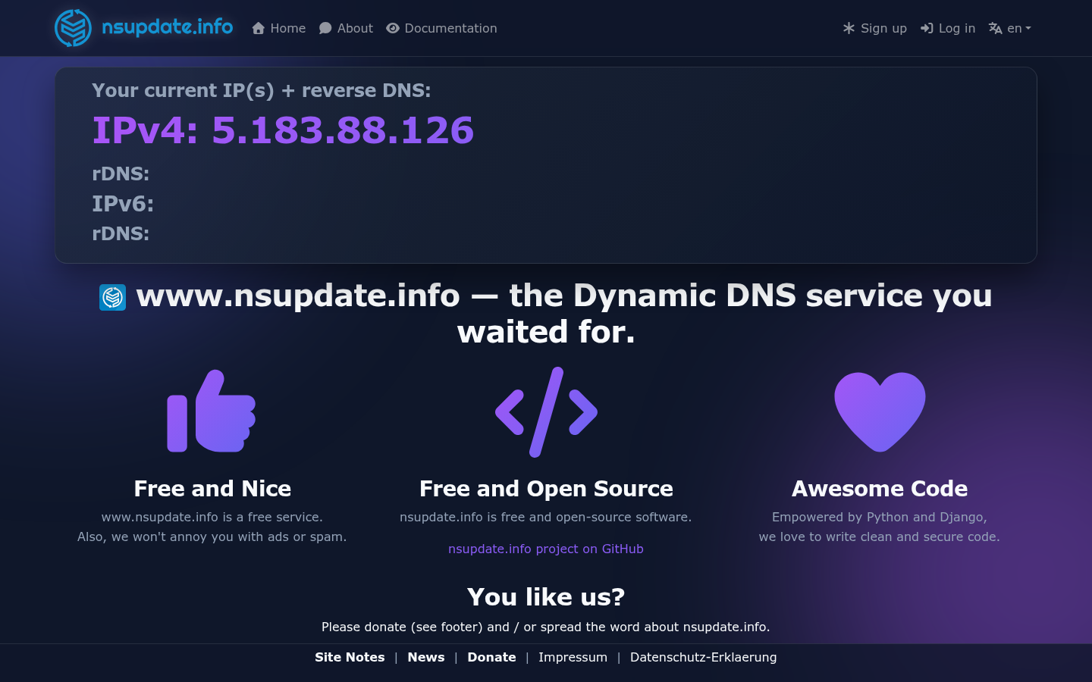
Task: Click the asterisk icon beside Sign up
Action: pos(849,28)
